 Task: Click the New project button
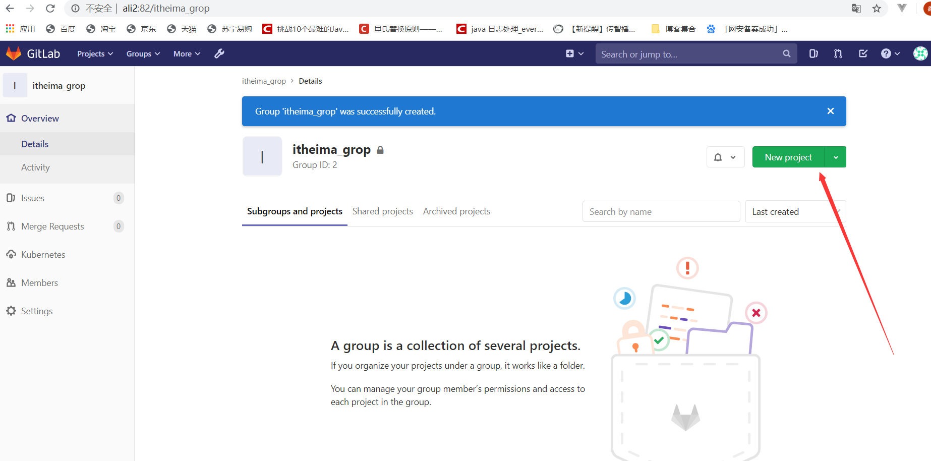[x=788, y=157]
